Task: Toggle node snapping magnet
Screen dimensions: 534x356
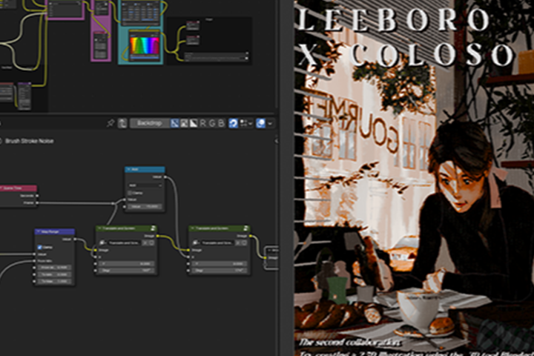Action: click(234, 123)
